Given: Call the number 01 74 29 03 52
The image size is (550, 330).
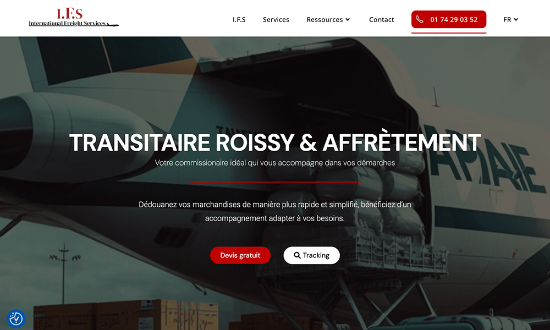Looking at the screenshot, I should [x=449, y=19].
